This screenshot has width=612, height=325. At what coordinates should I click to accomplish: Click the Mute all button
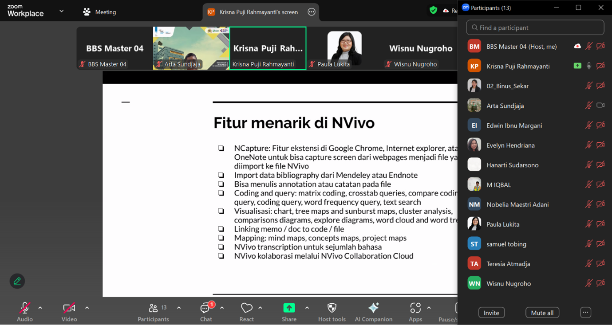[542, 313]
